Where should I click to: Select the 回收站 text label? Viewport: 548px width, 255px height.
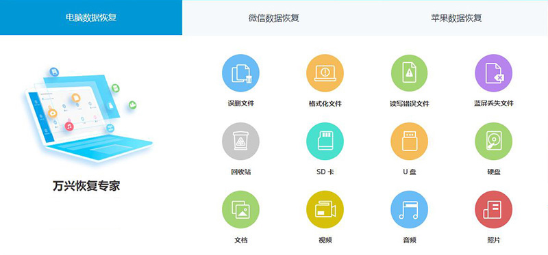pyautogui.click(x=241, y=172)
